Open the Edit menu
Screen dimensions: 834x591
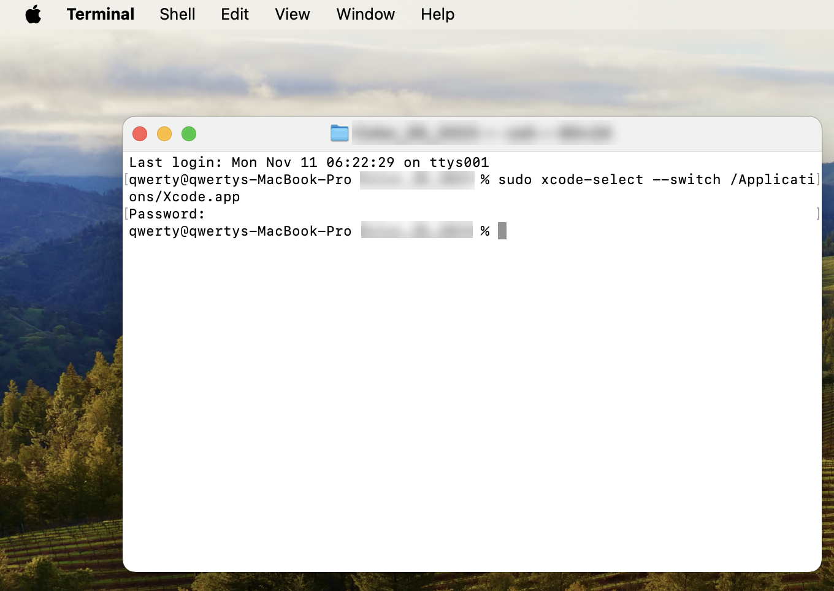click(235, 14)
